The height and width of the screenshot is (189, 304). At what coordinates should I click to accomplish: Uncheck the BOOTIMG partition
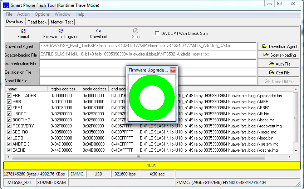[x=9, y=120]
